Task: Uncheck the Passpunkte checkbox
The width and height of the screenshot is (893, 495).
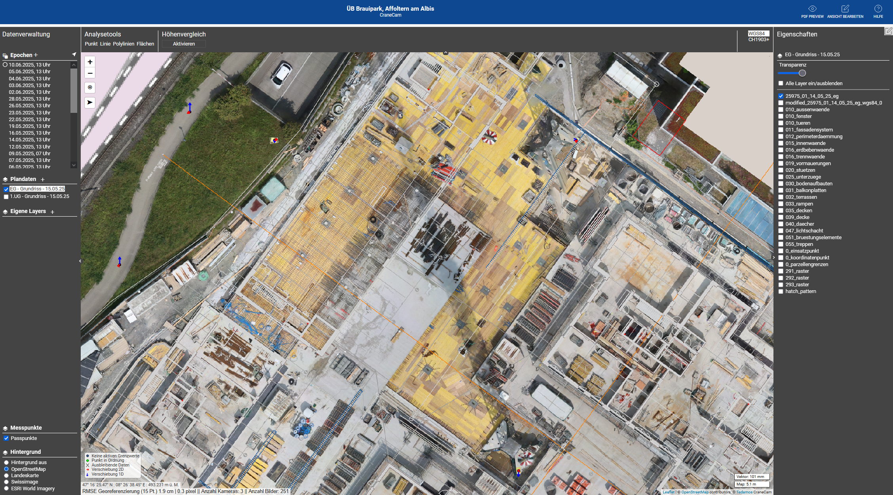Action: [6, 438]
